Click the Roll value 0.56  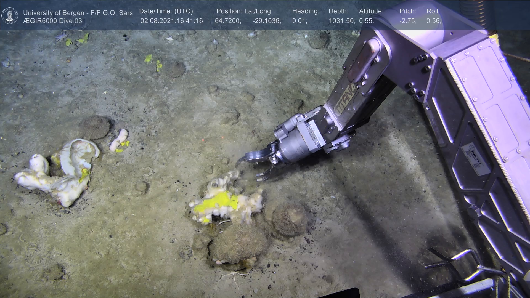[x=434, y=21]
